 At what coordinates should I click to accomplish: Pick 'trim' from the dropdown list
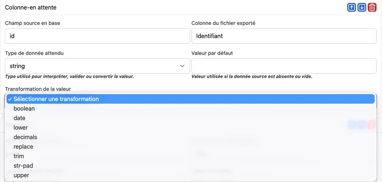pos(19,156)
